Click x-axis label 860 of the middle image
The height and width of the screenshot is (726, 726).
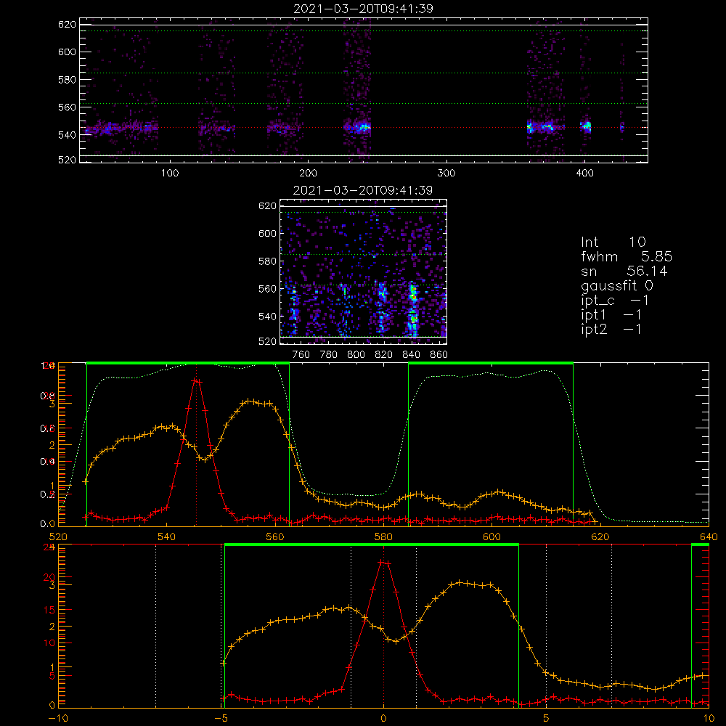tap(439, 355)
